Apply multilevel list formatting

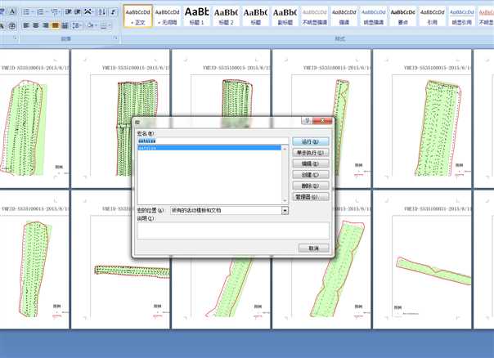56,12
